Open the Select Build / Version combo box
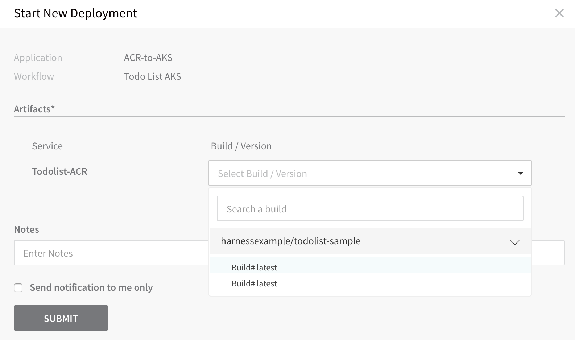The height and width of the screenshot is (340, 575). [370, 173]
